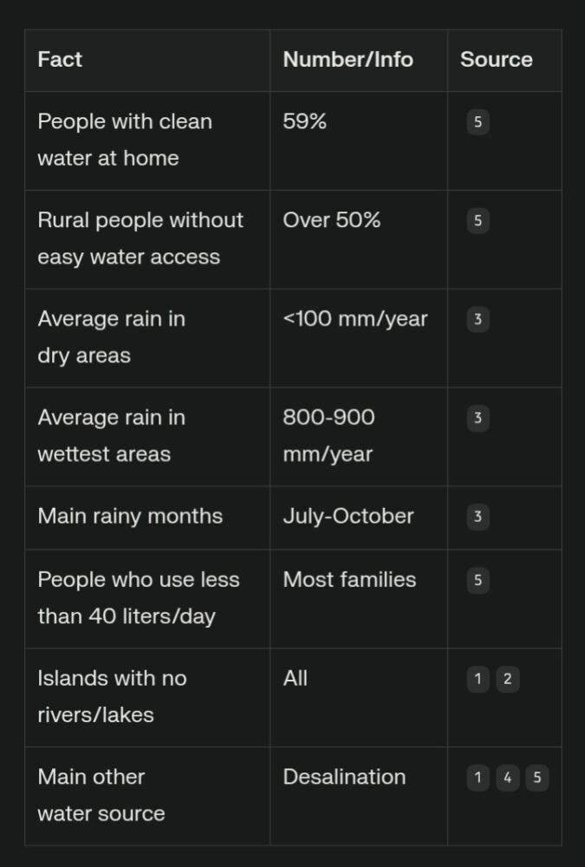Open source 5 badge in desalination row
Screen dimensions: 585x867
point(536,779)
